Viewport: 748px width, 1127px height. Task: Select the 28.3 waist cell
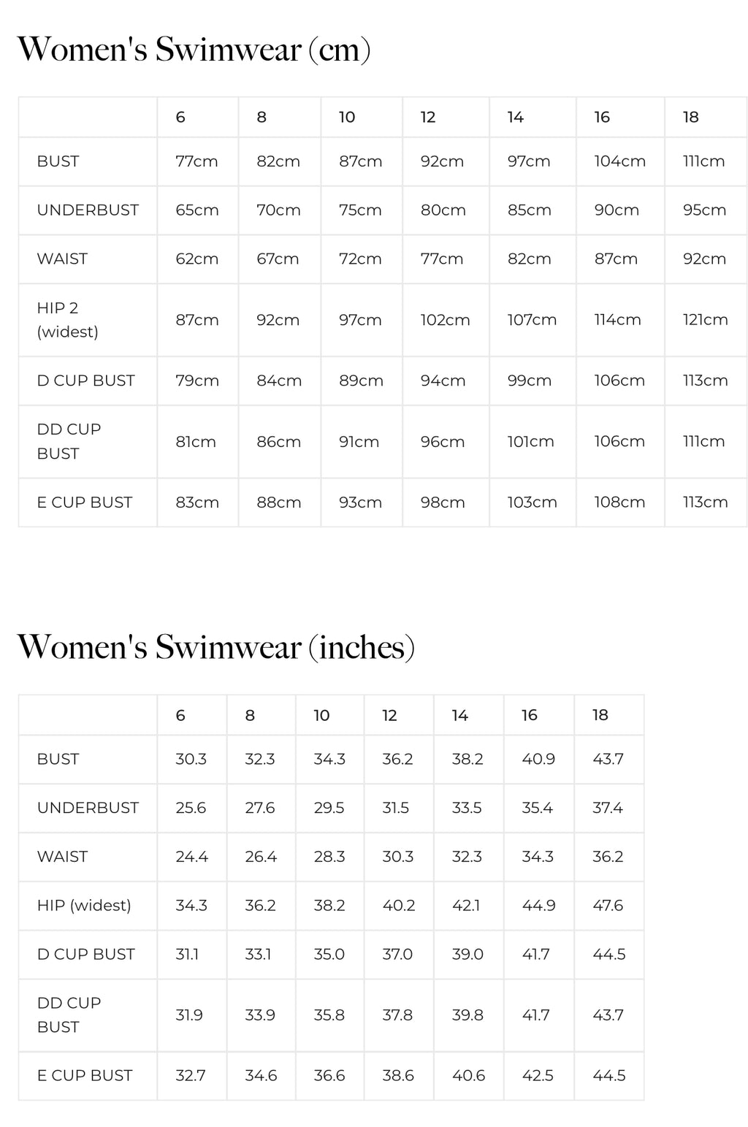click(x=329, y=857)
